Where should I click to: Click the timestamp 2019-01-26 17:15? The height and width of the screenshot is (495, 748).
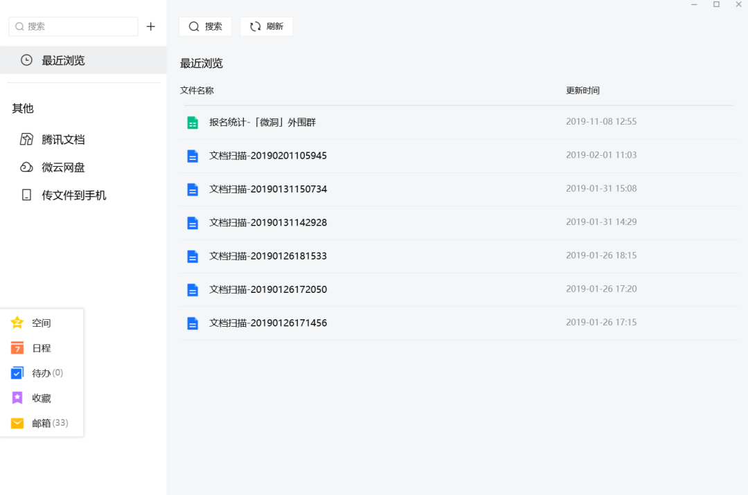coord(601,322)
